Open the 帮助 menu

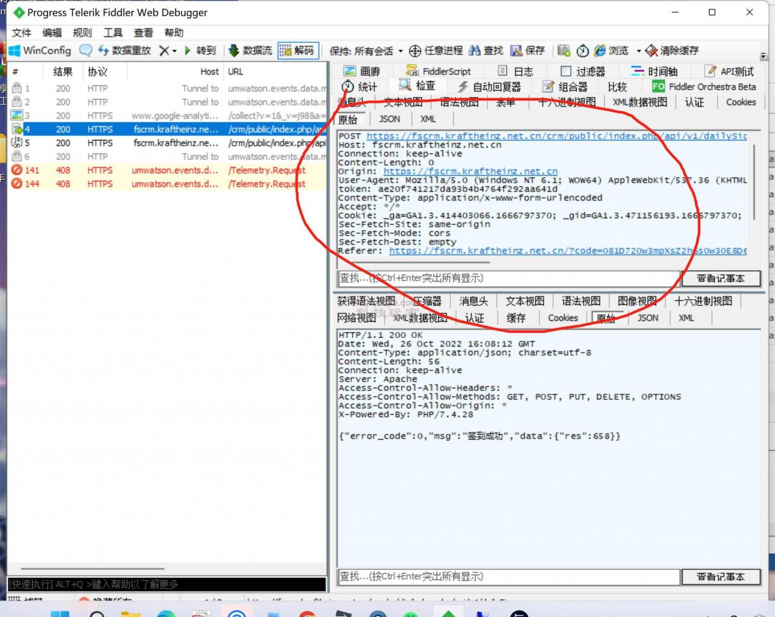click(174, 33)
